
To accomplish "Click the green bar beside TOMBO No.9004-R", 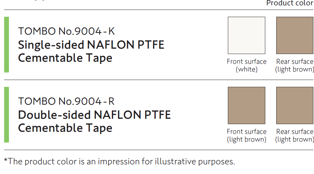I will [x=7, y=115].
